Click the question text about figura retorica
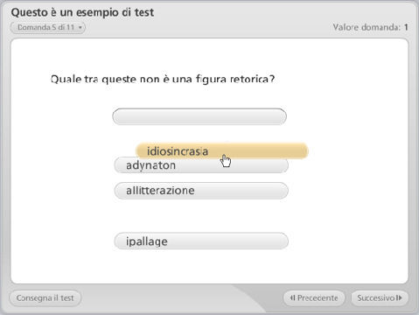 (163, 79)
